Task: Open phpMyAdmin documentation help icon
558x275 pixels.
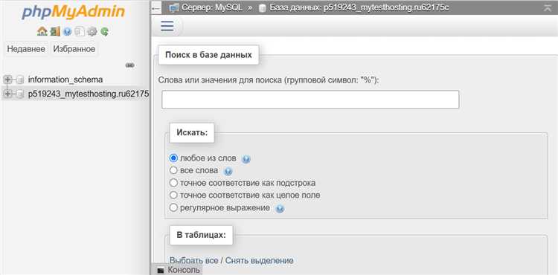Action: [67, 32]
